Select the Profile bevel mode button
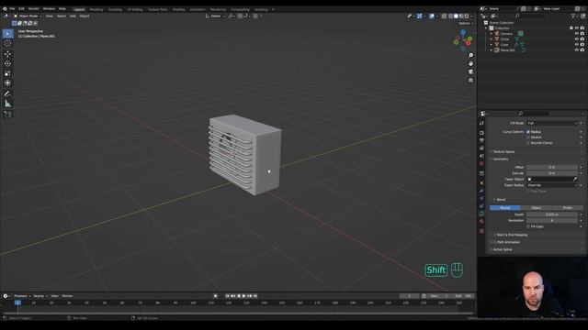 tap(568, 208)
